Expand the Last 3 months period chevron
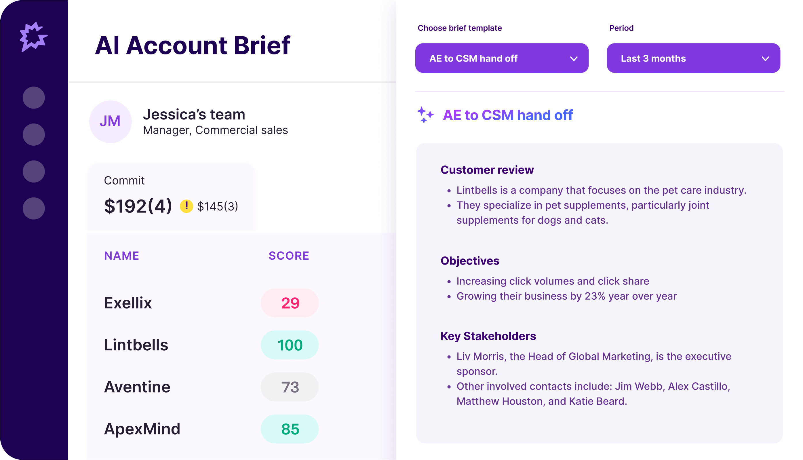 (765, 58)
